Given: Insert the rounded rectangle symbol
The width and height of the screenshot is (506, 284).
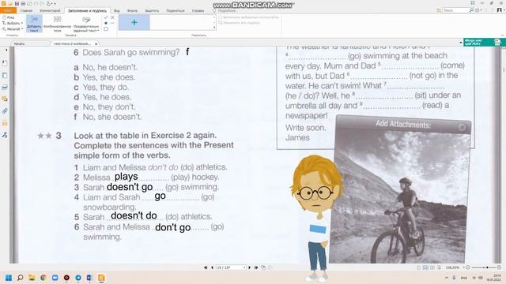Looking at the screenshot, I should click(x=106, y=29).
